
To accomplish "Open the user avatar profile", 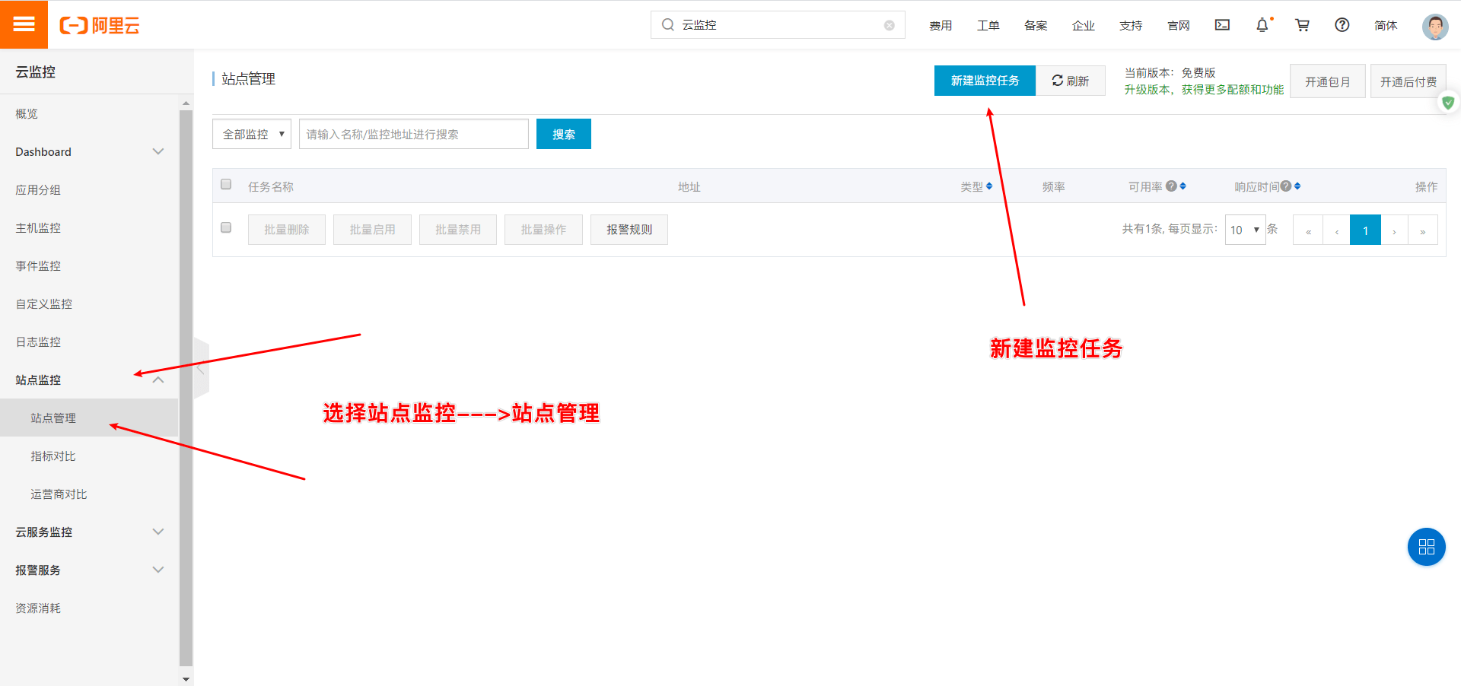I will (1434, 27).
